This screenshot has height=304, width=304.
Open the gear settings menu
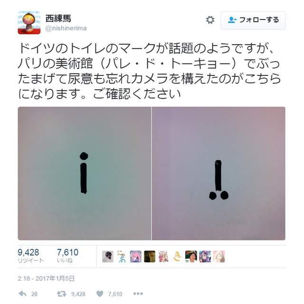(210, 20)
